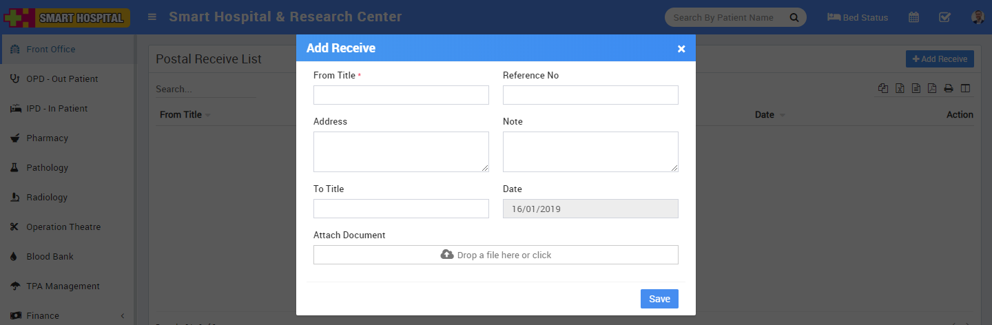Screen dimensions: 992x325
Task: Open the Pharmacy menu item
Action: click(47, 138)
